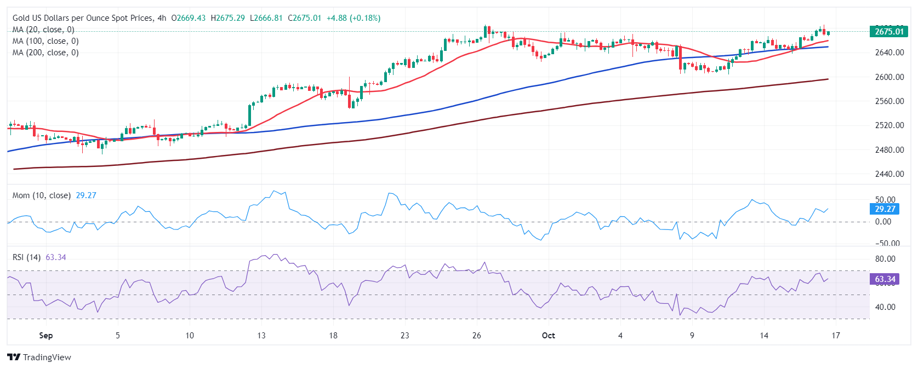Click the green 2675.01 current price tag
The height and width of the screenshot is (369, 918).
click(x=889, y=31)
